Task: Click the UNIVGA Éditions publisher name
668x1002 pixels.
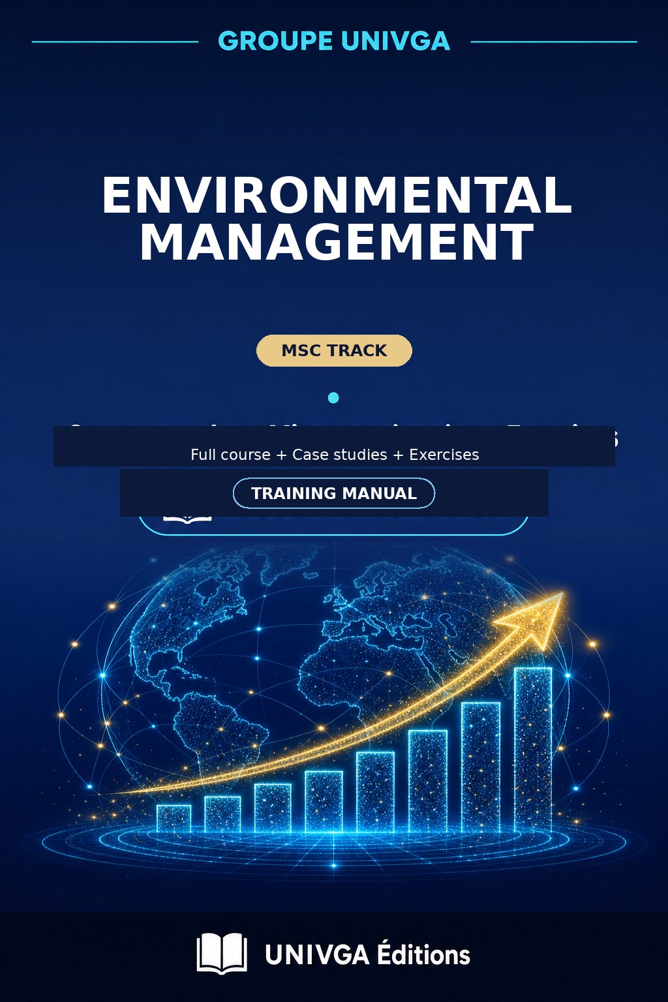Action: (367, 954)
